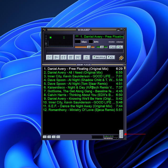Select track 12 Romanthony Ministry Of Love
This screenshot has width=168, height=168.
83,110
